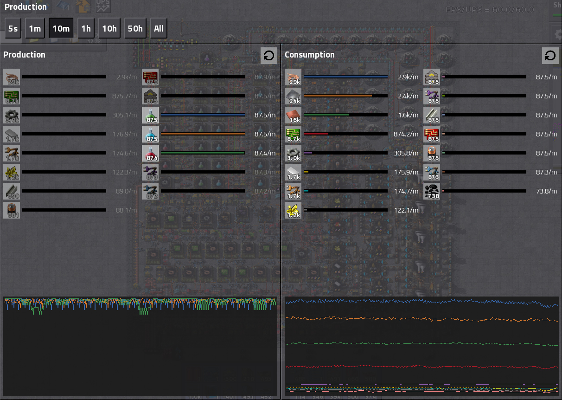Select the 10m time range
This screenshot has width=562, height=400.
tap(61, 29)
